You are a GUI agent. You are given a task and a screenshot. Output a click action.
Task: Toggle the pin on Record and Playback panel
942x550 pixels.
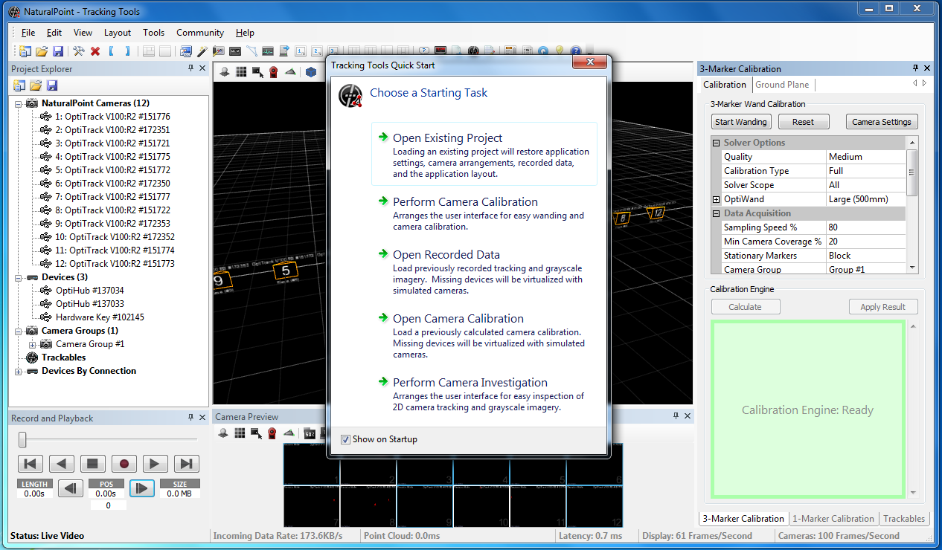point(190,418)
